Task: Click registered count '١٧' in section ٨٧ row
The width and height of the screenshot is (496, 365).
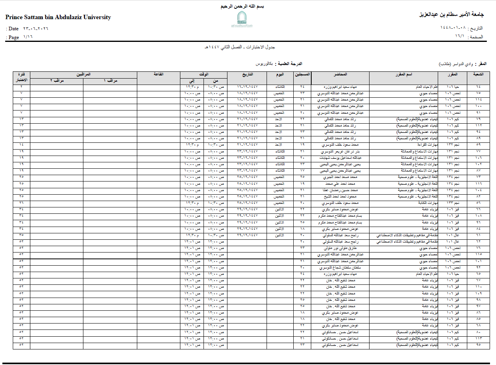Action: click(302, 171)
